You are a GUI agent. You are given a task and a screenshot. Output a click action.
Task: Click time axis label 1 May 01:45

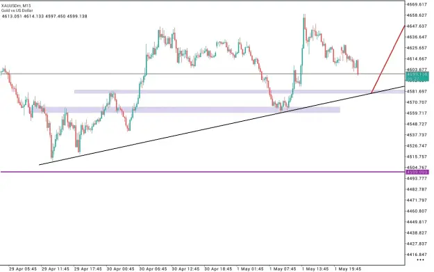(x=250, y=269)
